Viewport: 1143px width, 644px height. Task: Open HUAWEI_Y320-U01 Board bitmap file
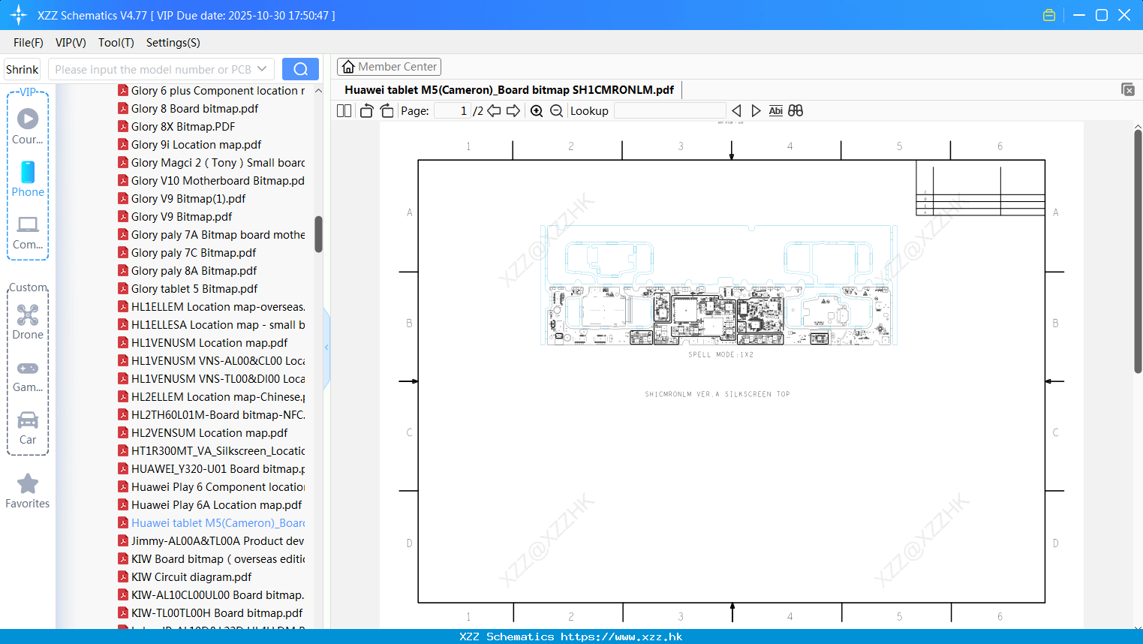(211, 469)
